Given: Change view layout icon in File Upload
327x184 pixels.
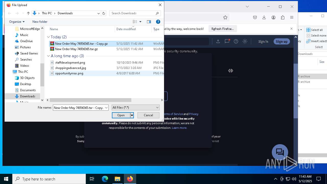Looking at the screenshot, I should (135, 22).
